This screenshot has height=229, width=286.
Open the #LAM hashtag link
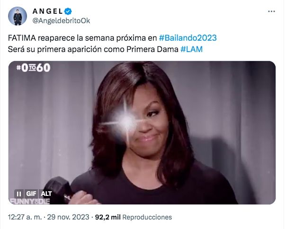point(191,49)
